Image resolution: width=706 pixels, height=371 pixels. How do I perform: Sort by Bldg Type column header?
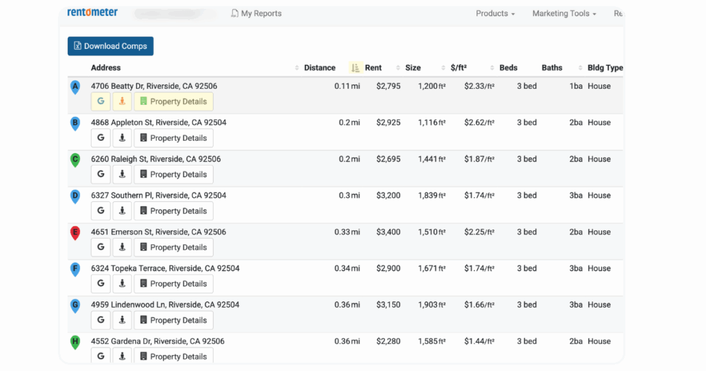(x=605, y=68)
